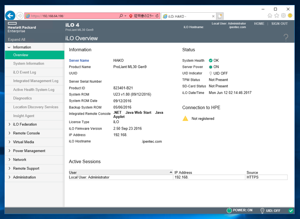Image resolution: width=300 pixels, height=219 pixels.
Task: Click the browser back arrow button
Action: (10, 15)
